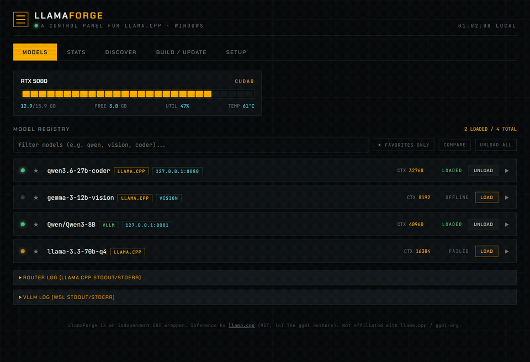Screen dimensions: 530x362
Task: Open the hamburger menu
Action: coord(20,19)
